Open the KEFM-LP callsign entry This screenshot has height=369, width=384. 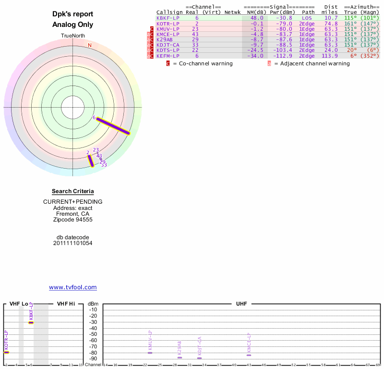pos(168,56)
